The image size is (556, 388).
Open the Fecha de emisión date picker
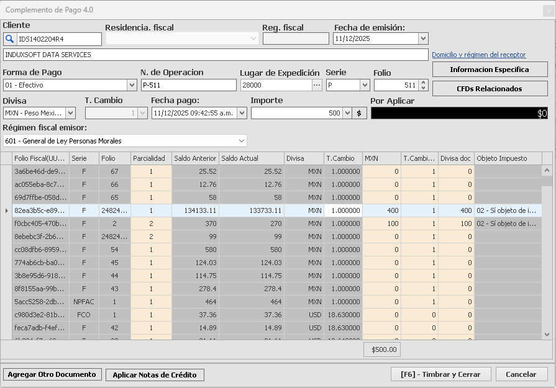pyautogui.click(x=423, y=38)
